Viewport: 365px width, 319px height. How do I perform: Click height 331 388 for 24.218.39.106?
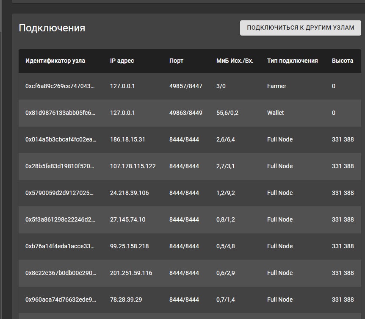click(x=343, y=193)
